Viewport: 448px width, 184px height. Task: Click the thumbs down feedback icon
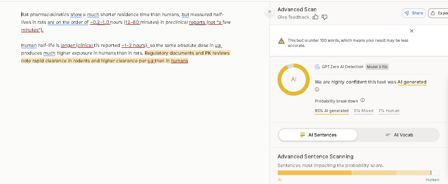coord(325,17)
